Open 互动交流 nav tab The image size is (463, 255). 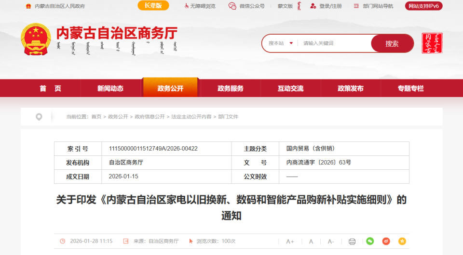pos(290,89)
